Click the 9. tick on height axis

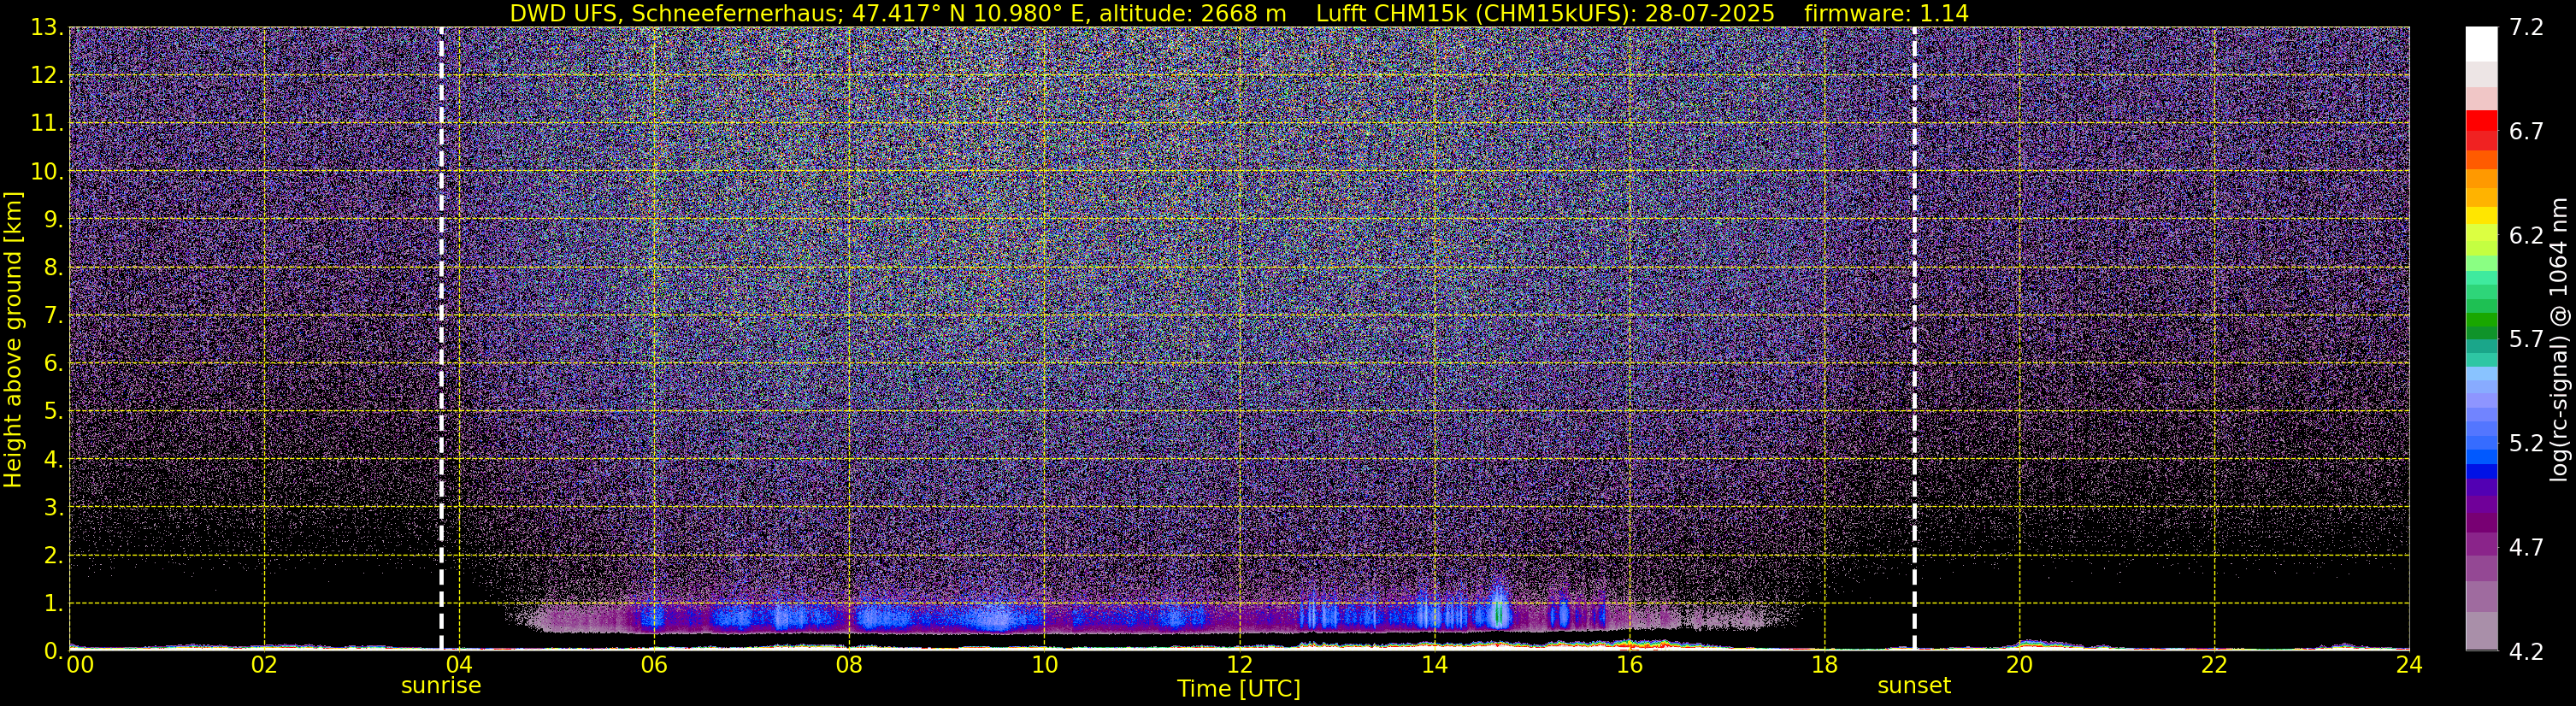53,220
